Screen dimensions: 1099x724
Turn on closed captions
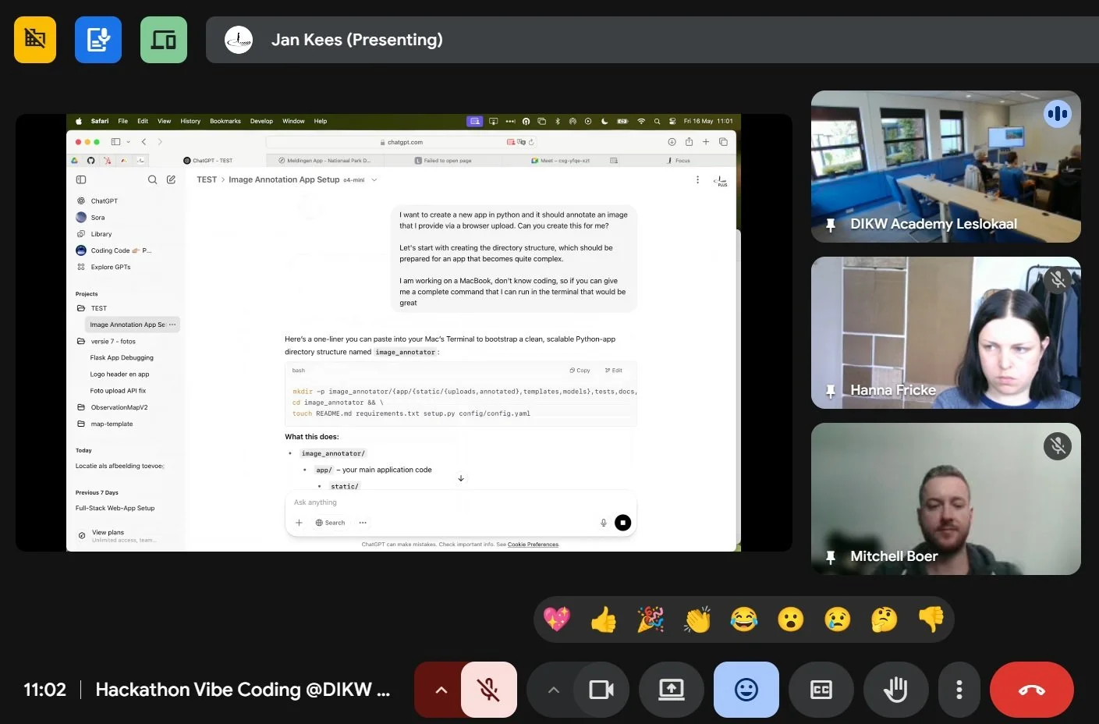pos(821,690)
